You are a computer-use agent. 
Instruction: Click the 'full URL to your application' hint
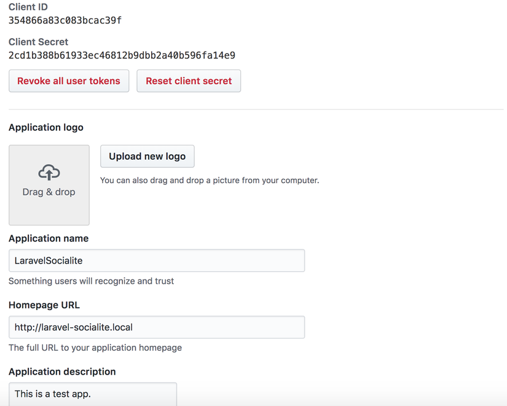coord(95,348)
